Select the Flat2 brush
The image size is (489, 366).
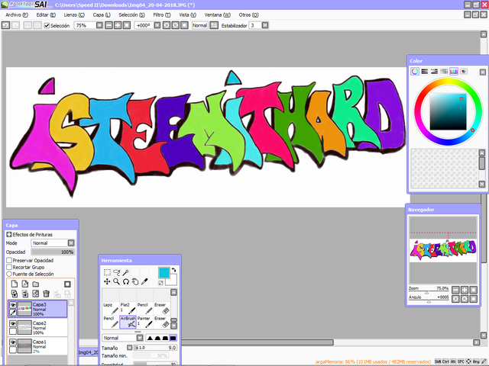tap(126, 307)
